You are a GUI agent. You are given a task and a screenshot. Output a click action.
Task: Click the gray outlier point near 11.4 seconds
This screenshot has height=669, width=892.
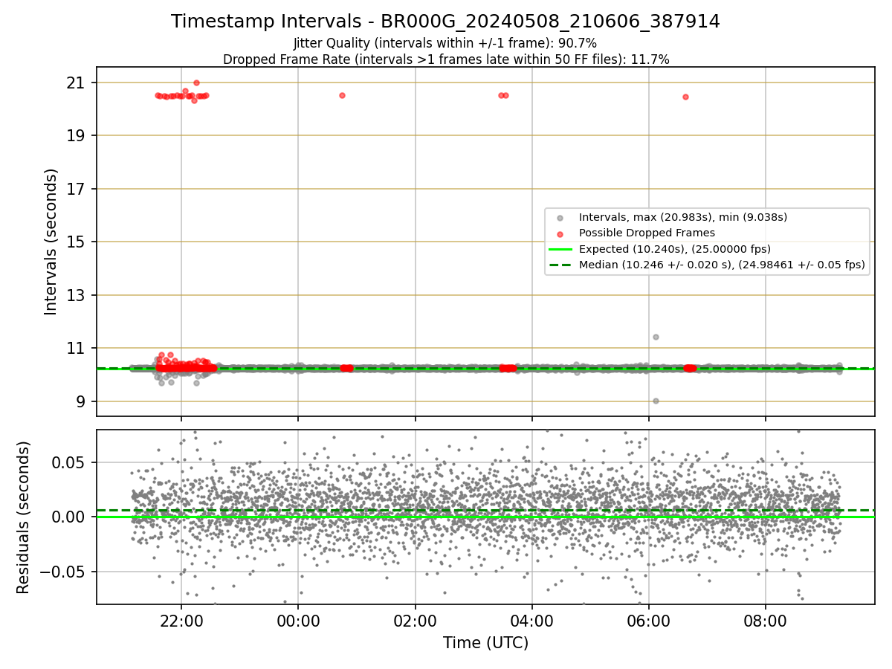coord(656,337)
